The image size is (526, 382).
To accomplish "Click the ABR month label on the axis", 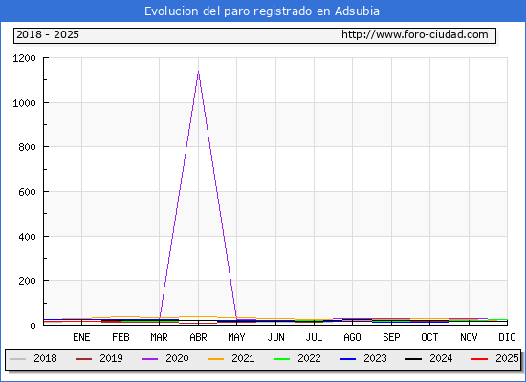I will [x=198, y=337].
